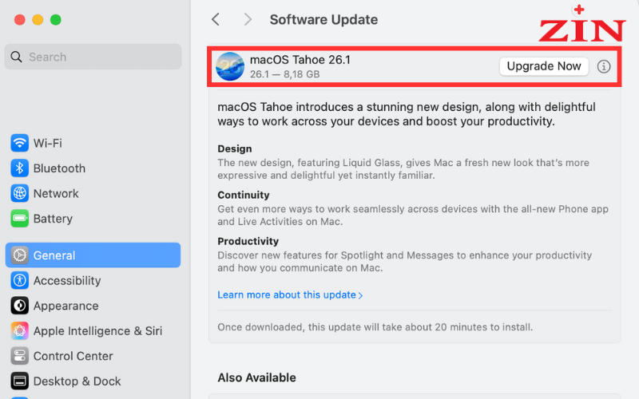Open Apple Intelligence & Siri settings

point(93,331)
